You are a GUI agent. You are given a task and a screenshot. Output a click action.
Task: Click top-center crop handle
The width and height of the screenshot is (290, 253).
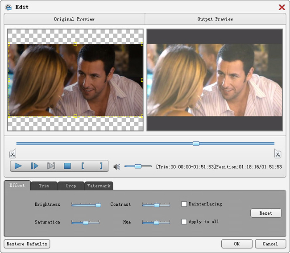[75, 44]
